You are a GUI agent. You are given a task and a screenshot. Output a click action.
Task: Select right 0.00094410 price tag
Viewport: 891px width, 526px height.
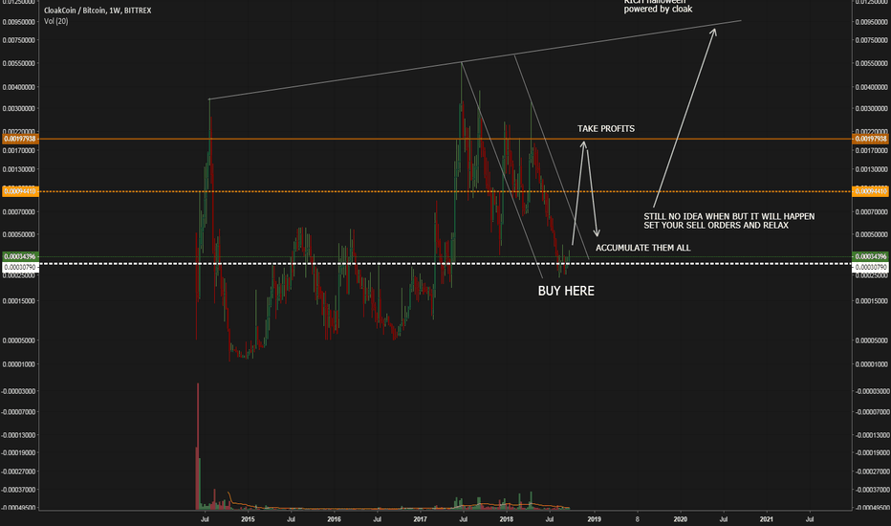[x=871, y=191]
